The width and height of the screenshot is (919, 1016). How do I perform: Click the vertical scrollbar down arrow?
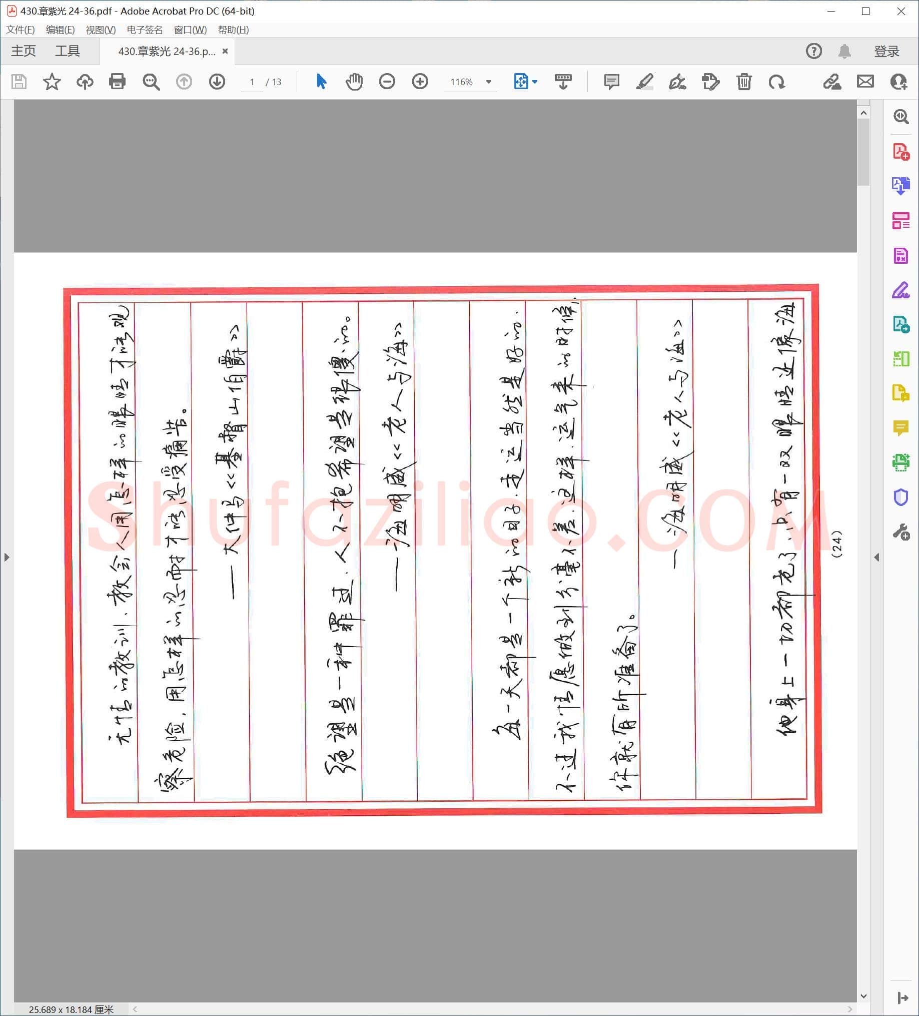863,996
